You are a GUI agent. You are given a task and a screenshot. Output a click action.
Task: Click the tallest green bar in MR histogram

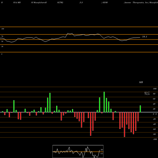click(104, 102)
